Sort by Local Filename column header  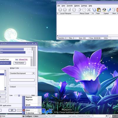click(69, 14)
